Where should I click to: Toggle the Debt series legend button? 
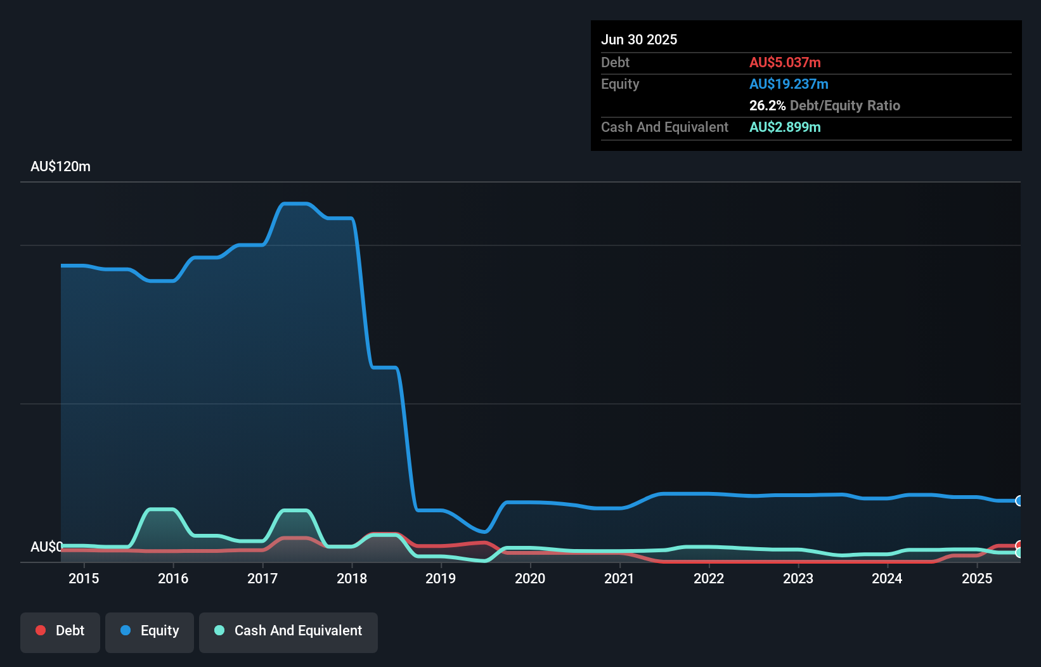pos(60,632)
